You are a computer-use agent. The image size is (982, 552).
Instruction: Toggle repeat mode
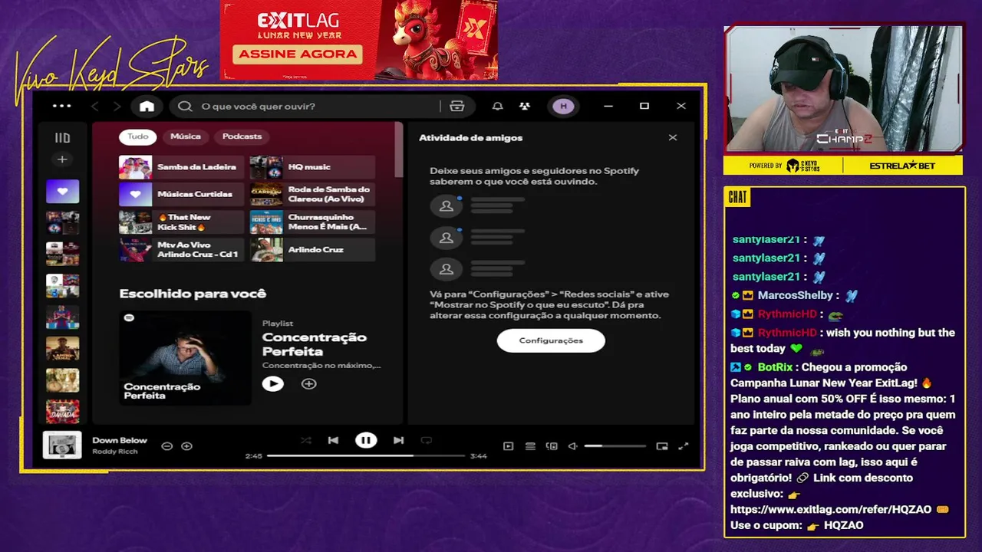427,440
